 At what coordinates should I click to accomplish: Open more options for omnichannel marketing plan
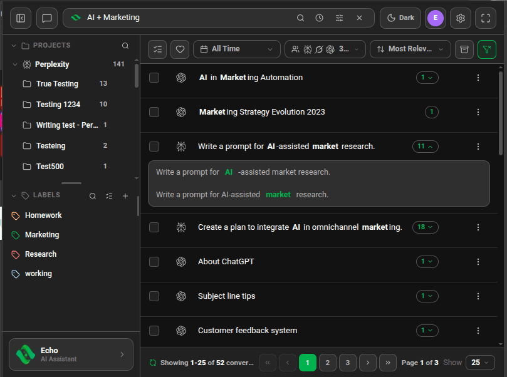(x=478, y=227)
